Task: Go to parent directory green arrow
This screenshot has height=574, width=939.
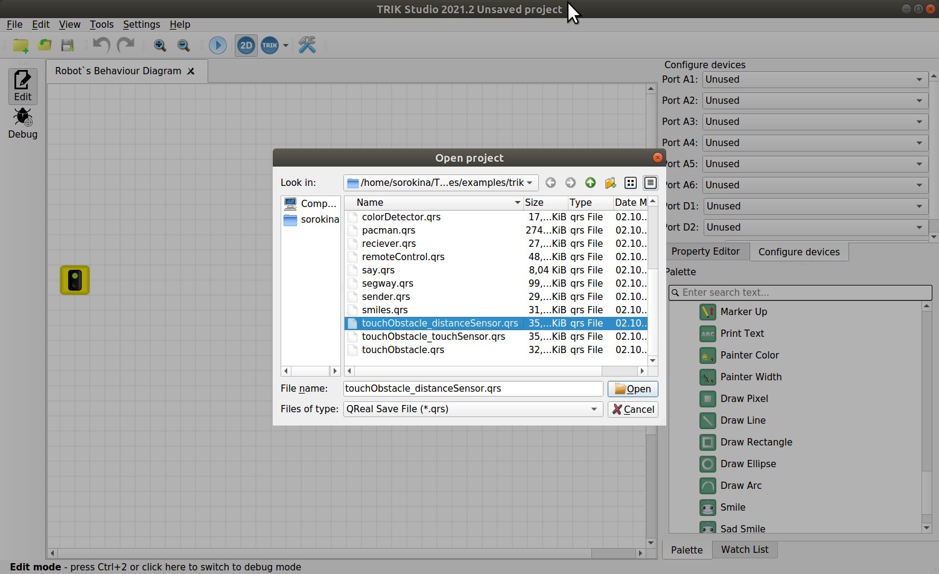Action: (590, 183)
